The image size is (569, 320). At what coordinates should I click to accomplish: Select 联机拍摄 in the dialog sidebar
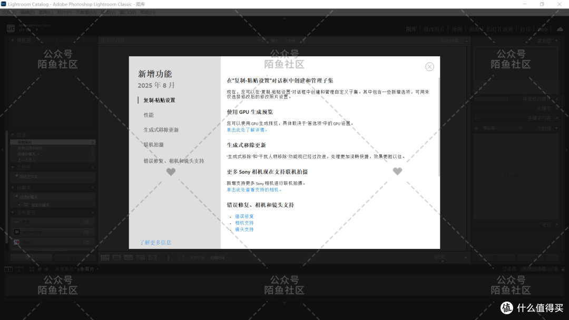pos(153,145)
